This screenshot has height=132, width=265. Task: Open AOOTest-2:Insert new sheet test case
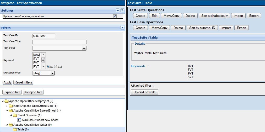click(40, 120)
